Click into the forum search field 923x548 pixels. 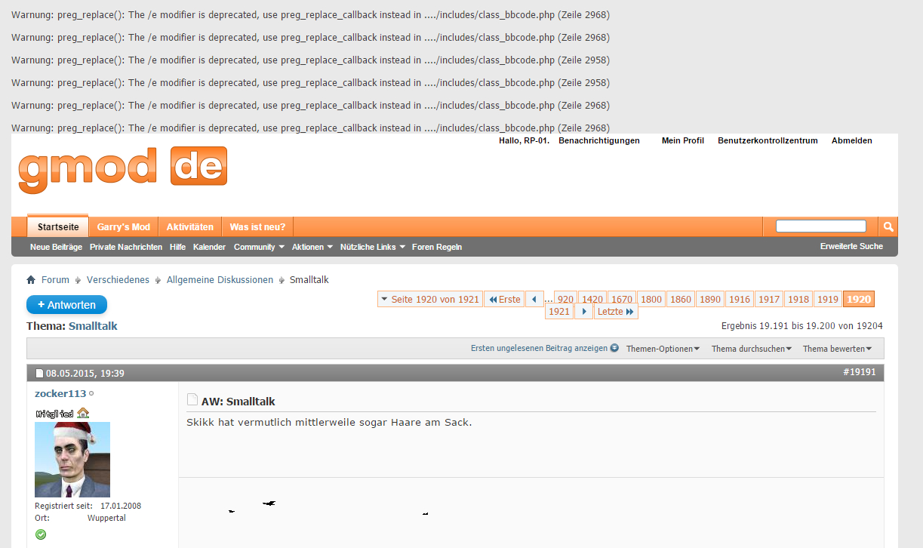[820, 226]
